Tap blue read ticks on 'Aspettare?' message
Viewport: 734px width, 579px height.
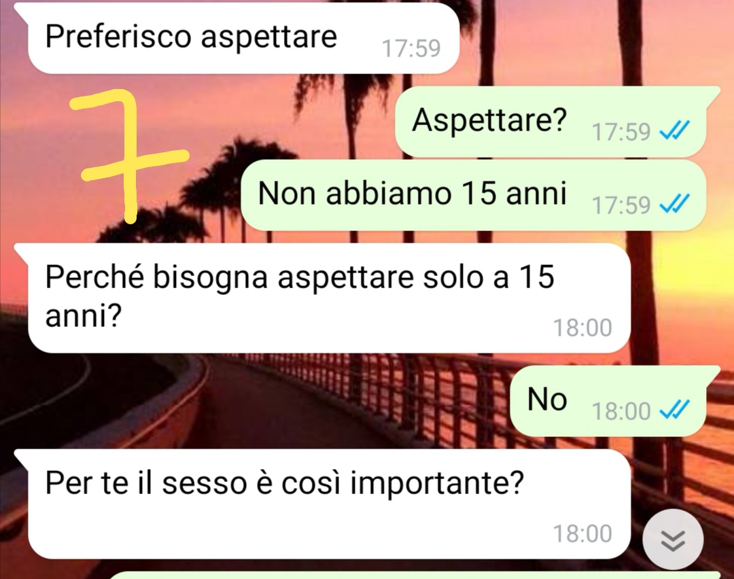pyautogui.click(x=675, y=130)
